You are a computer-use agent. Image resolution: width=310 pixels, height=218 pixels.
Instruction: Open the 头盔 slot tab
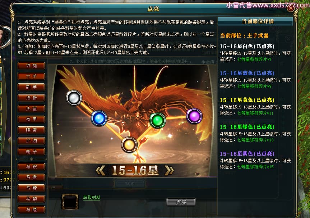click(x=31, y=108)
